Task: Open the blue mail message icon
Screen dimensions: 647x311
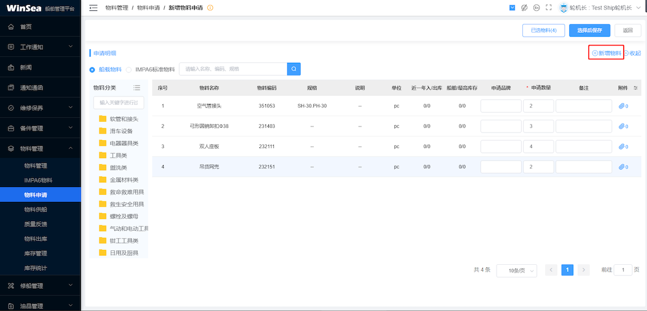Action: coord(512,7)
